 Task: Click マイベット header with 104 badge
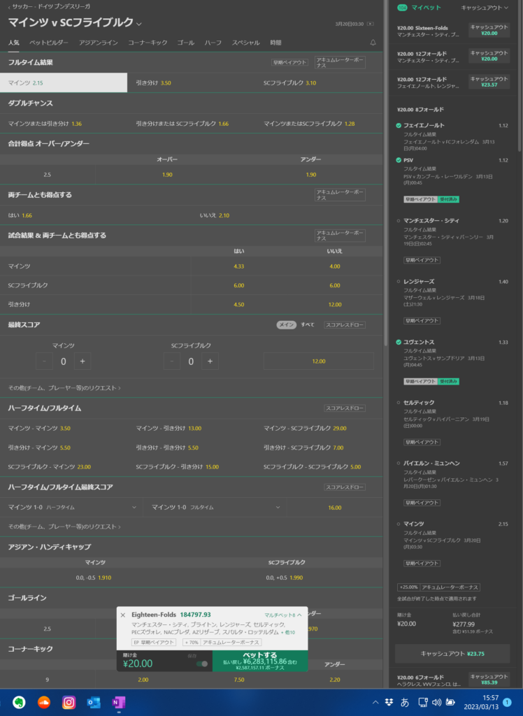[x=420, y=8]
